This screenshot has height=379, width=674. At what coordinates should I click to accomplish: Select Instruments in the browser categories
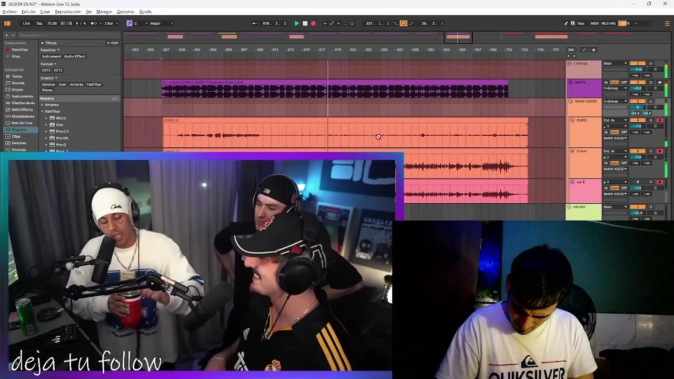tap(22, 96)
